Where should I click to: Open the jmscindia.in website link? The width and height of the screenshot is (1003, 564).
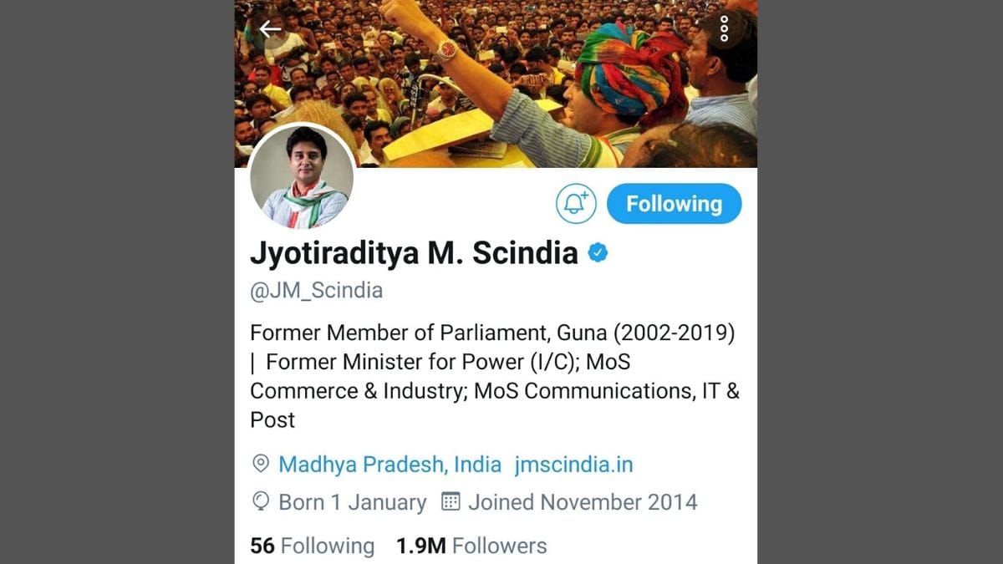coord(573,465)
